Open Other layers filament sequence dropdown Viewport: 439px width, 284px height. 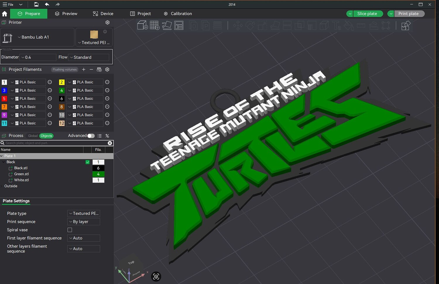click(84, 249)
